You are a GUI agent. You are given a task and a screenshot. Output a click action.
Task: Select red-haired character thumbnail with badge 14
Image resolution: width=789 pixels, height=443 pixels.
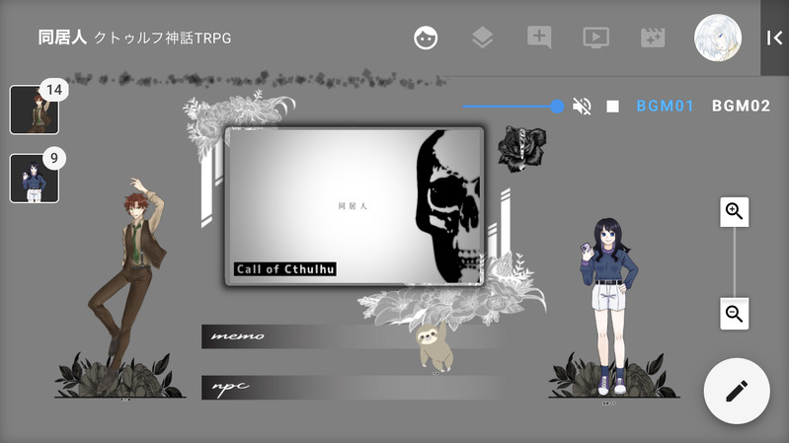coord(35,110)
